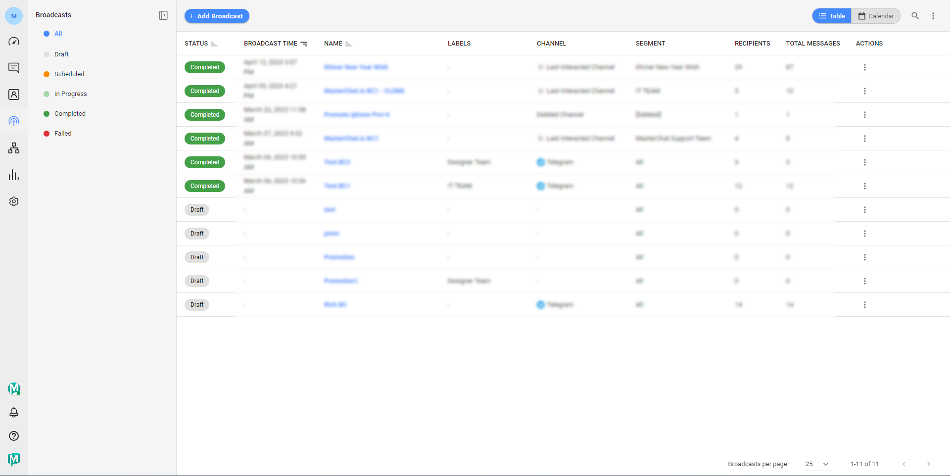Image resolution: width=950 pixels, height=476 pixels.
Task: Click the RECIPIENTS column header
Action: coord(752,44)
